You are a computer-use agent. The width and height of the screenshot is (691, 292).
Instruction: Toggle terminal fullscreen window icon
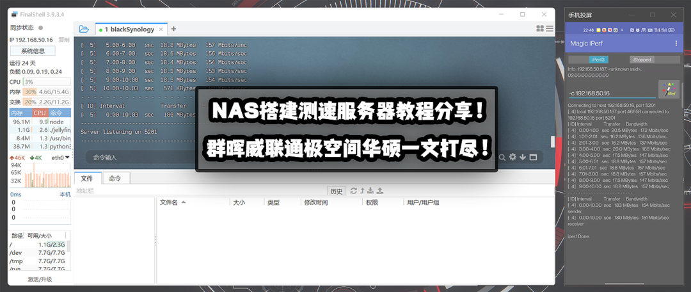[533, 157]
